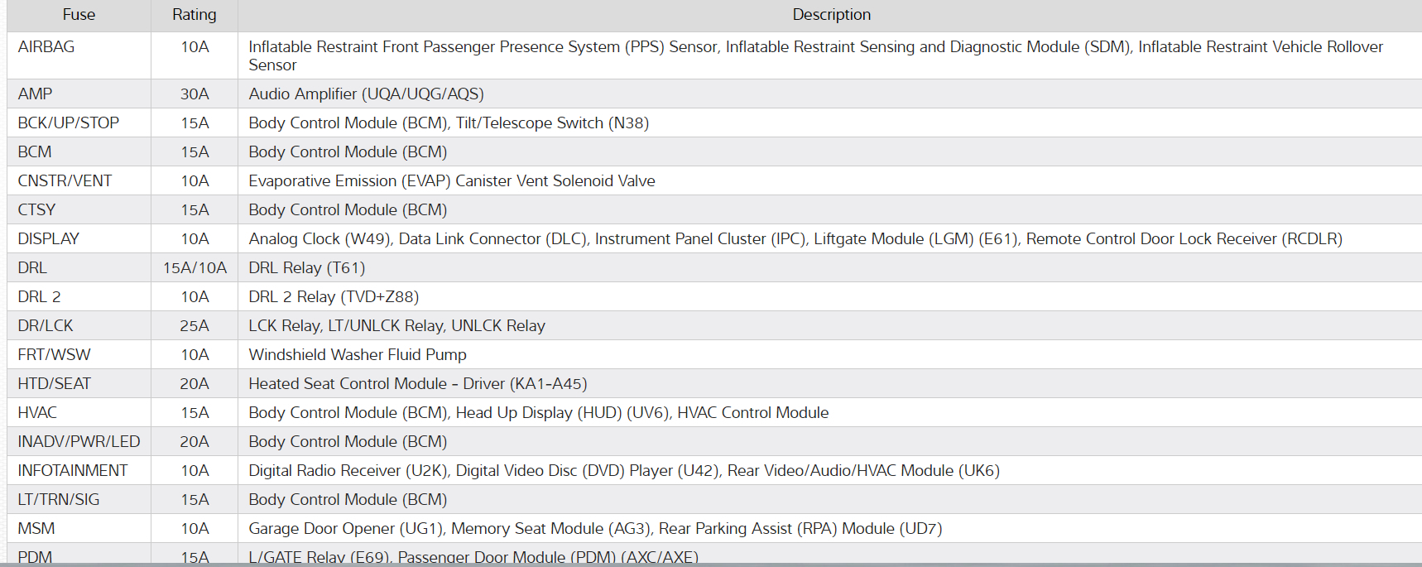
Task: Click the Evaporative Emission Canister Vent description
Action: (451, 181)
